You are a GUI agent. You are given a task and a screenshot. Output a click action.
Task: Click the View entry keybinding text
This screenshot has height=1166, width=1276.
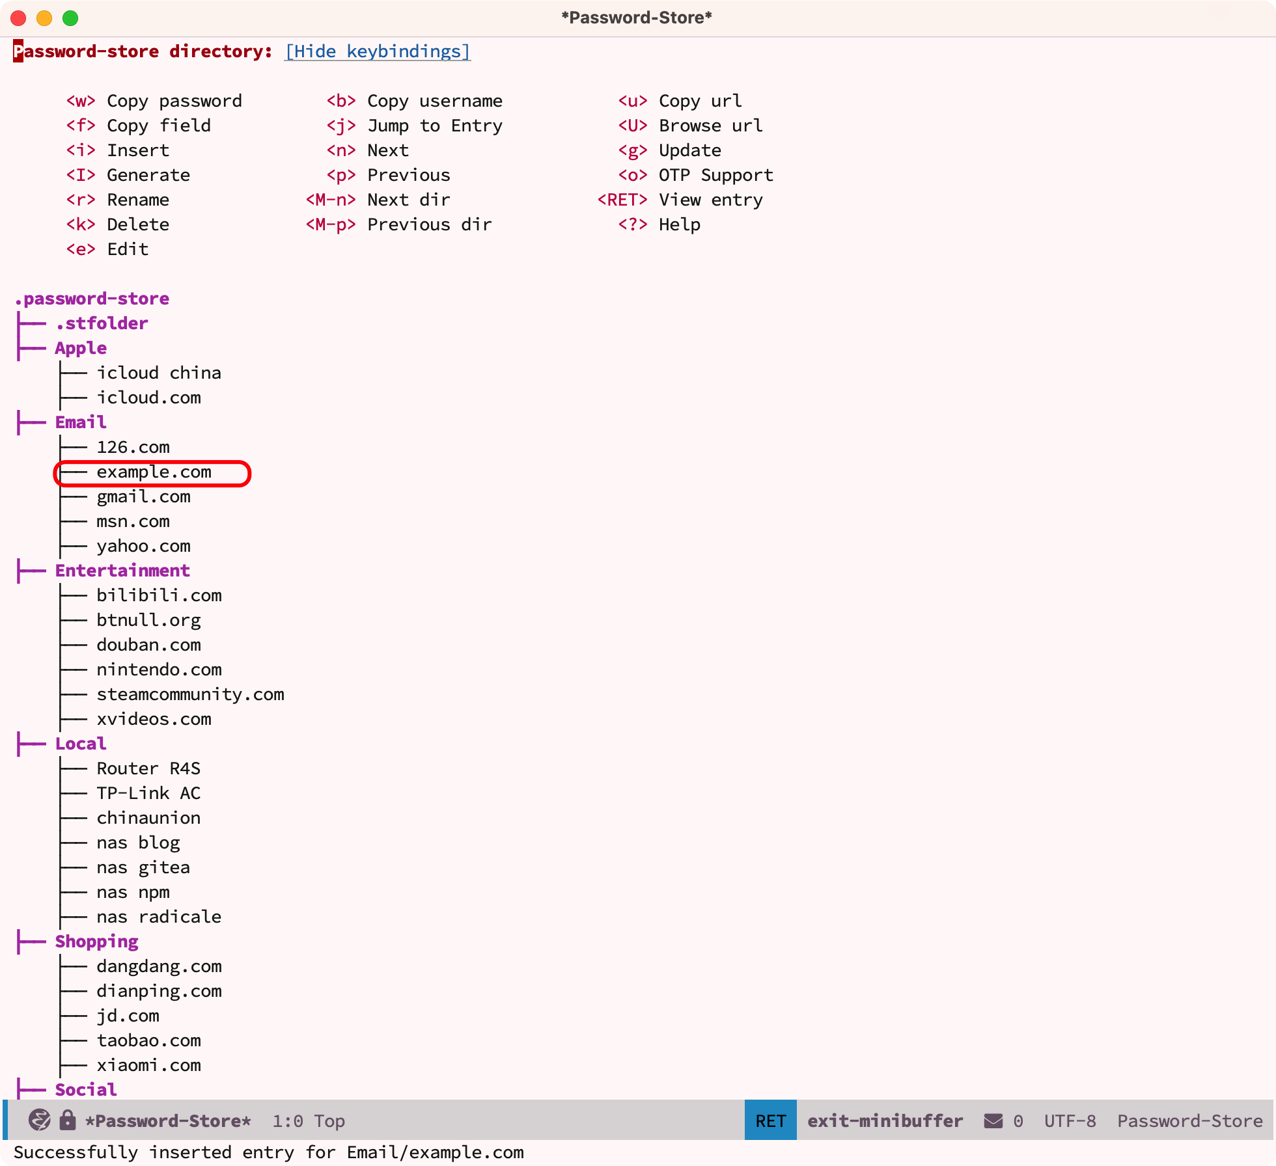click(x=711, y=200)
